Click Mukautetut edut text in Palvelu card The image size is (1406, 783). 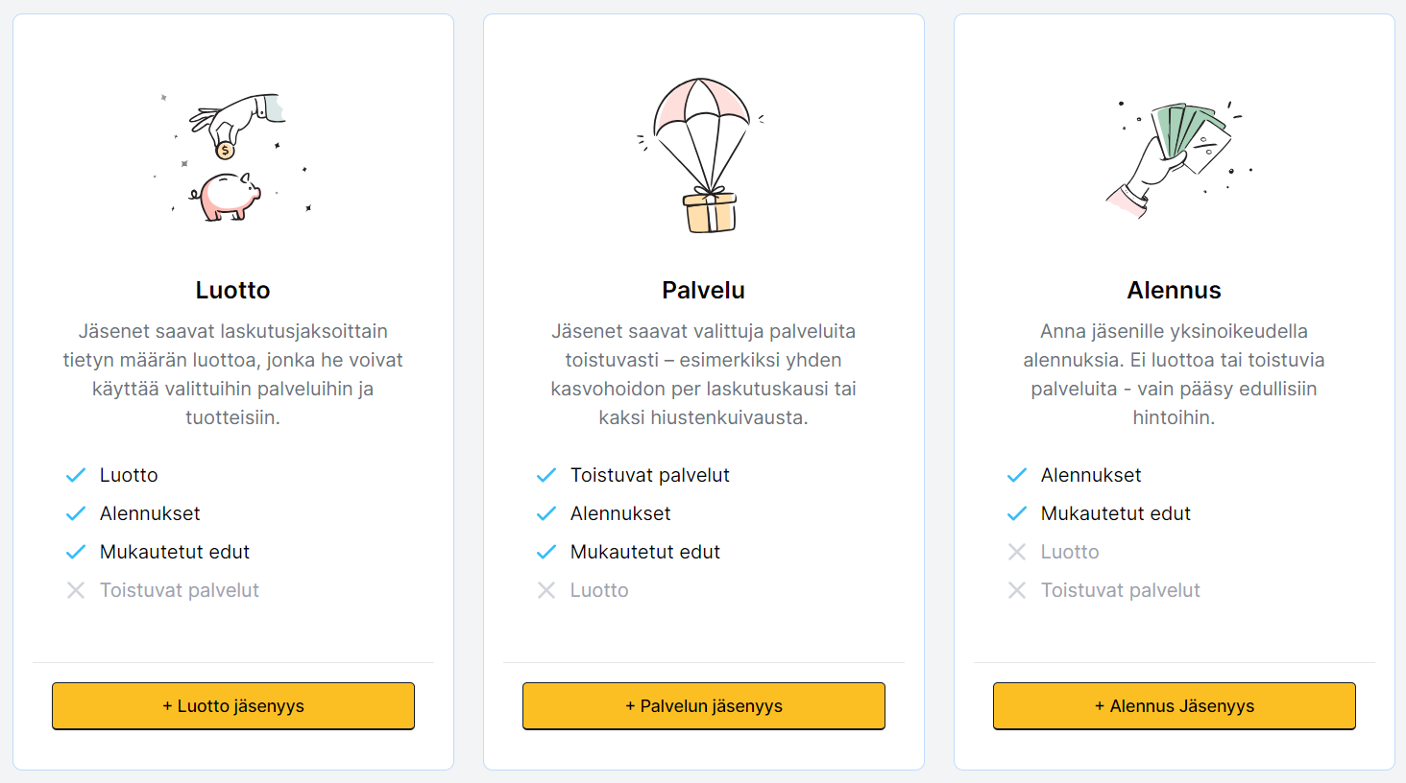[644, 552]
